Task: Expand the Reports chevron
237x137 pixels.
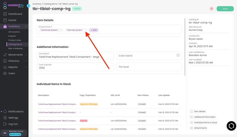Action: [26, 67]
